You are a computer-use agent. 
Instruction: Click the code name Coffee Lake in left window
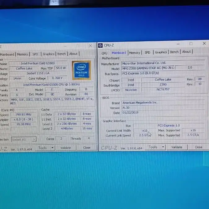coord(24,68)
